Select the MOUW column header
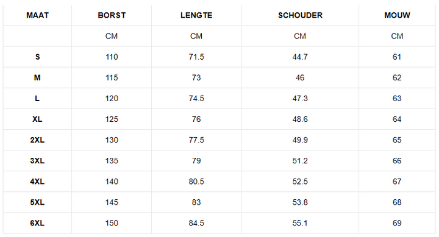 coord(397,15)
